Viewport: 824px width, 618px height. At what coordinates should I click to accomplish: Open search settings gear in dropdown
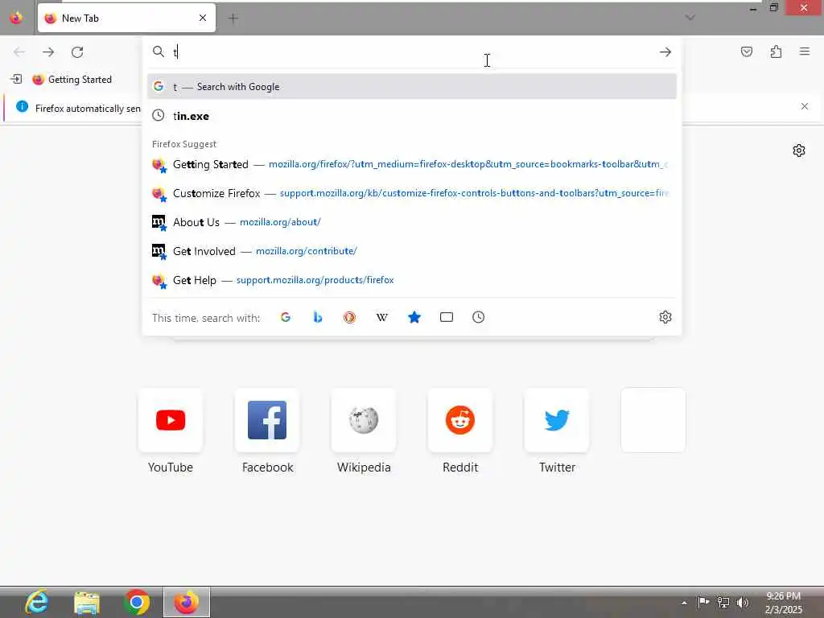pyautogui.click(x=665, y=317)
